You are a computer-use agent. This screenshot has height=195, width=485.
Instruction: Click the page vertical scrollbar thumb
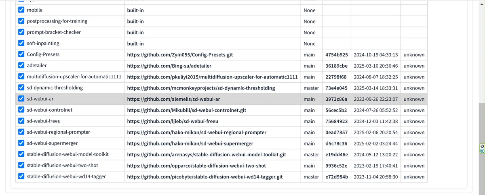[482, 149]
